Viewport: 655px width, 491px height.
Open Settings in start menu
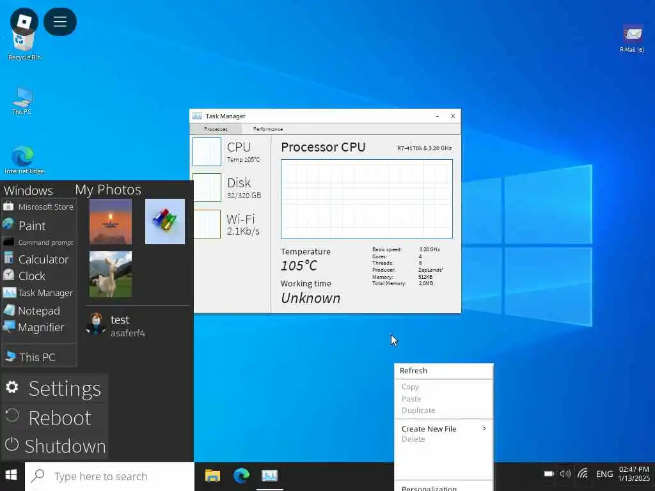(54, 388)
